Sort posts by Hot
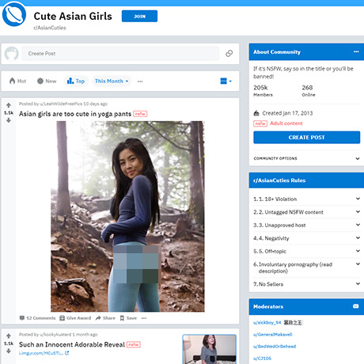This screenshot has width=364, height=364. point(17,81)
